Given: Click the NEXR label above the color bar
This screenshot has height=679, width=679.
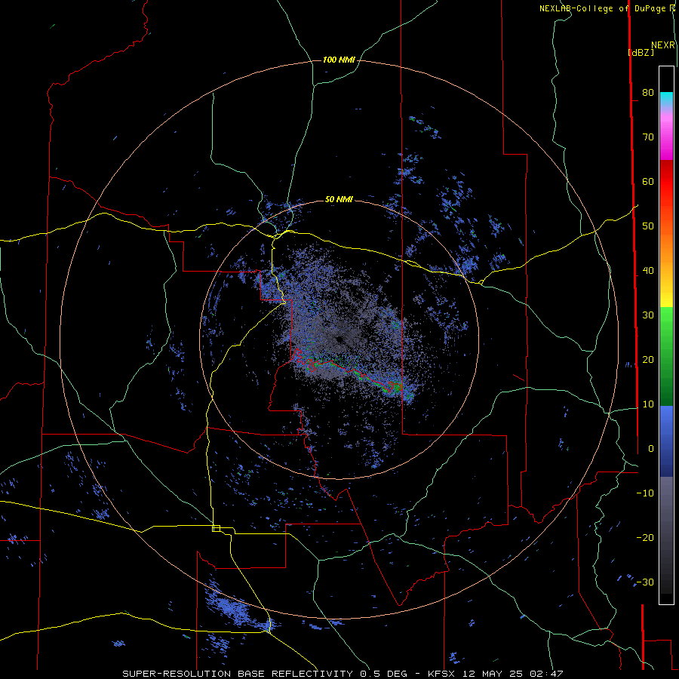Looking at the screenshot, I should 662,45.
